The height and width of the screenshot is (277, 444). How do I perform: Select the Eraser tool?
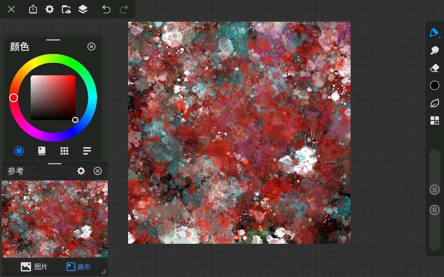(x=434, y=68)
